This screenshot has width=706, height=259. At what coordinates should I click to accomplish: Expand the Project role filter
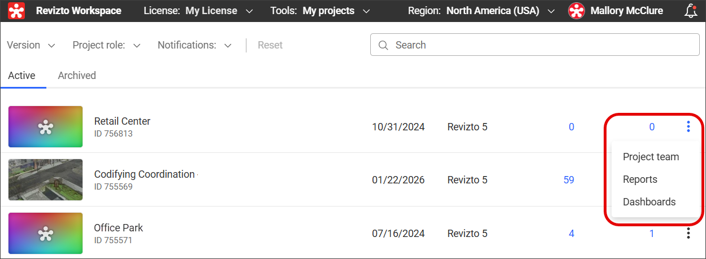[106, 45]
